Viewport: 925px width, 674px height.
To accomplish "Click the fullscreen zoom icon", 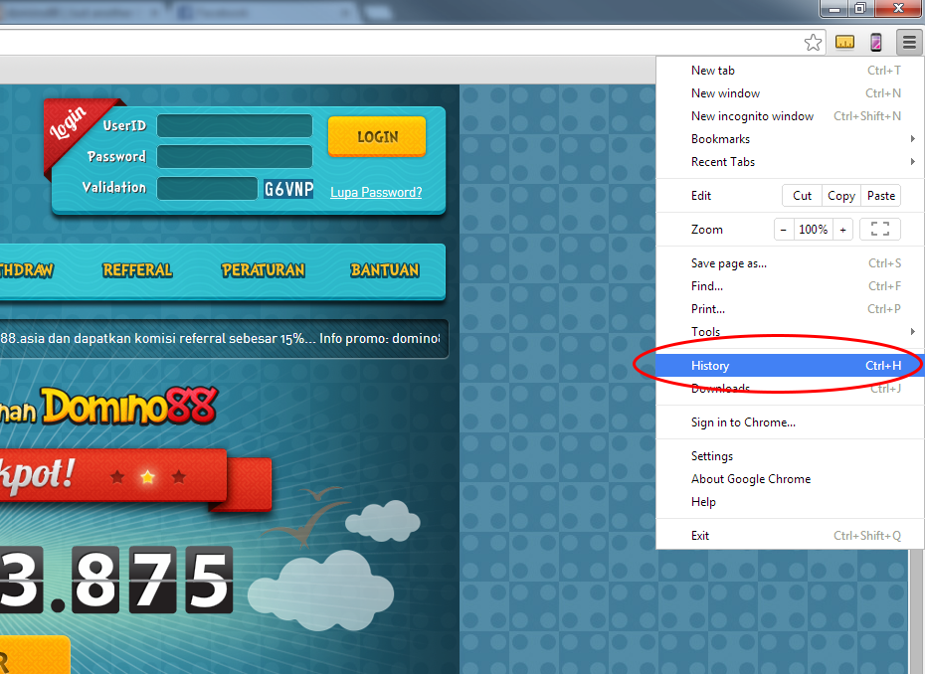I will [880, 229].
